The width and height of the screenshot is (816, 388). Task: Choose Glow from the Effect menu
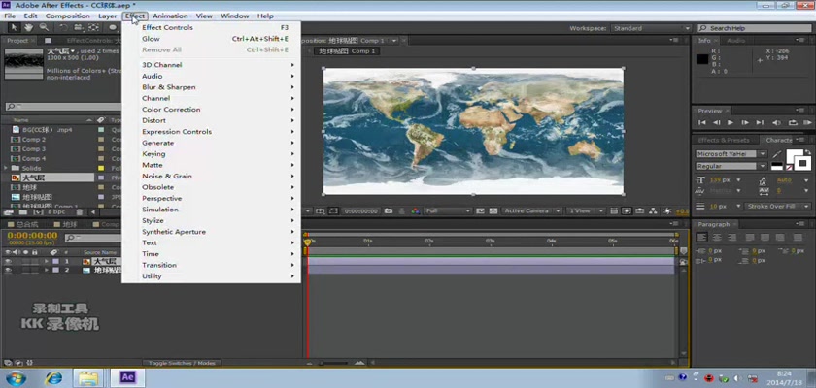coord(211,39)
